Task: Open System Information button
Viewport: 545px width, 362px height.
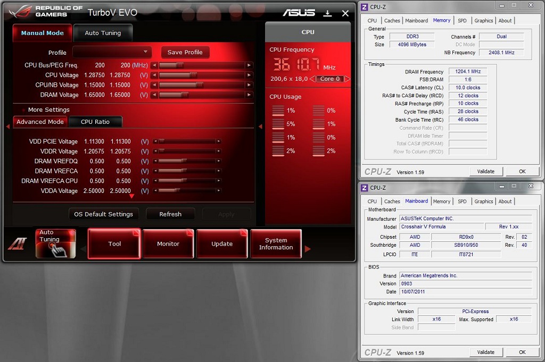Action: pyautogui.click(x=276, y=243)
